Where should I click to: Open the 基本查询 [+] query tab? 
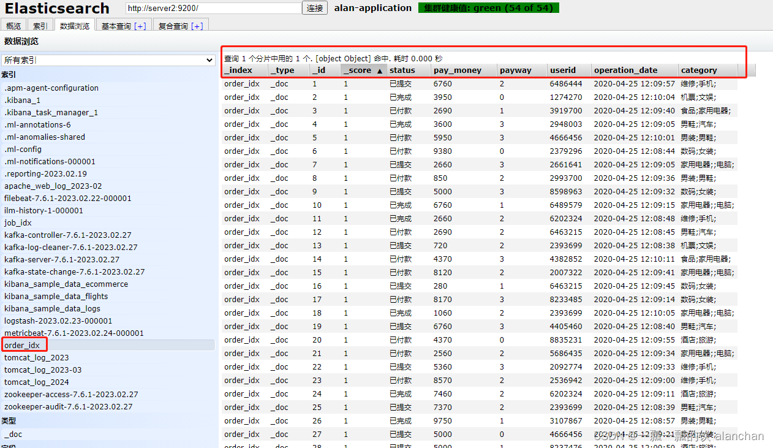coord(123,25)
